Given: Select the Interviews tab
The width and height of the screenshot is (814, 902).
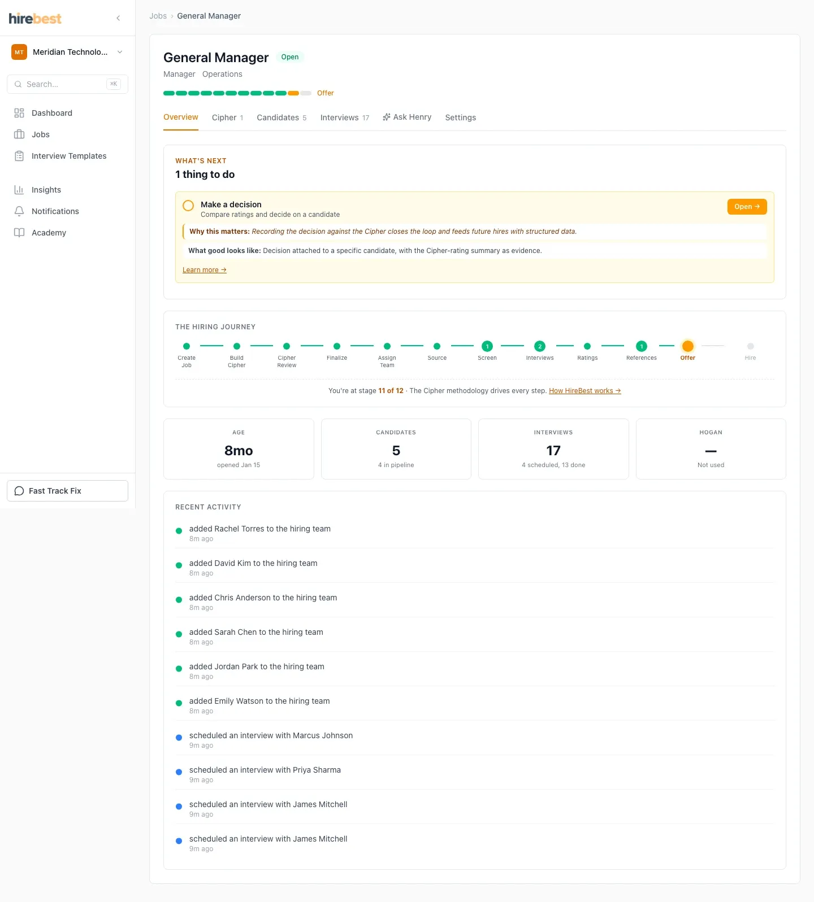Looking at the screenshot, I should (x=345, y=117).
